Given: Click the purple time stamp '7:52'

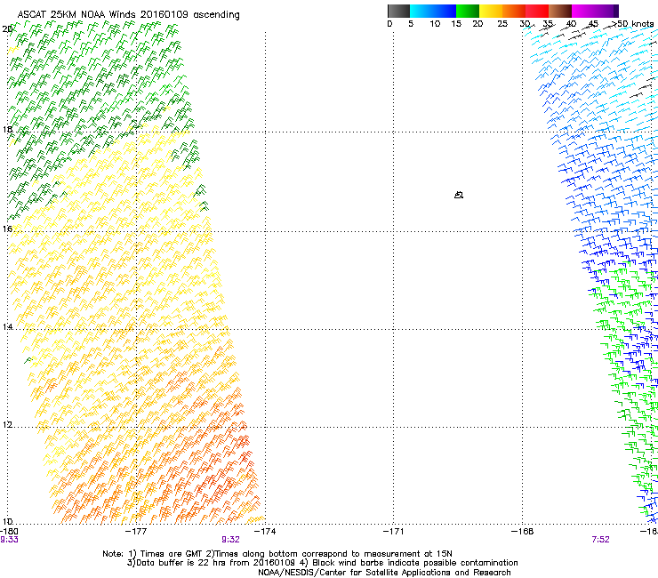Looking at the screenshot, I should 600,540.
